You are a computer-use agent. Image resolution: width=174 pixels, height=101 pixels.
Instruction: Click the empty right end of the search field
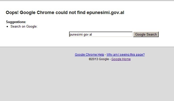tap(122, 34)
